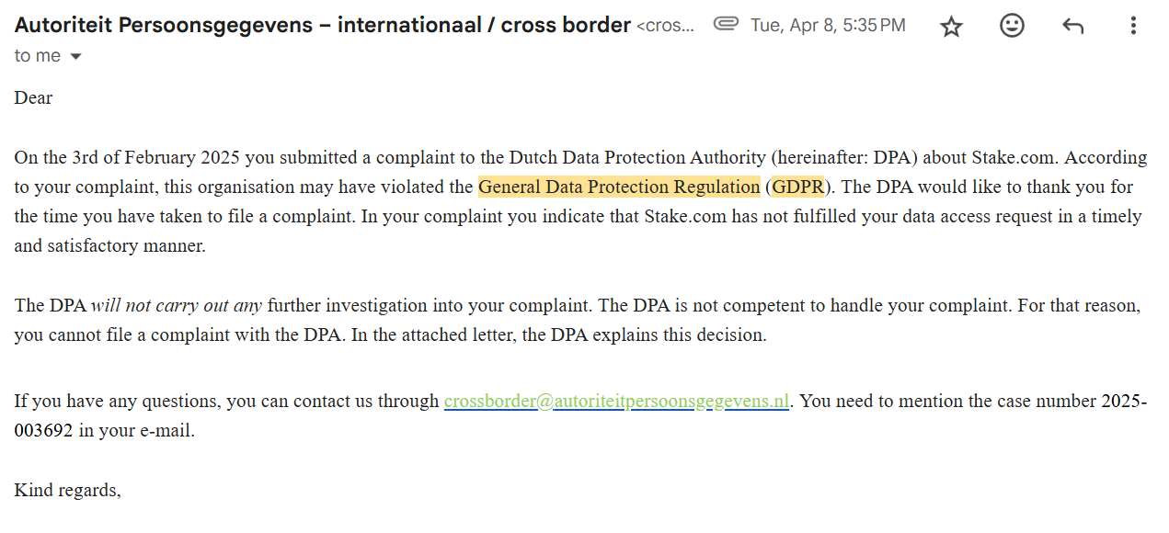The height and width of the screenshot is (533, 1169).
Task: Click the 'to me' recipient label
Action: [38, 56]
